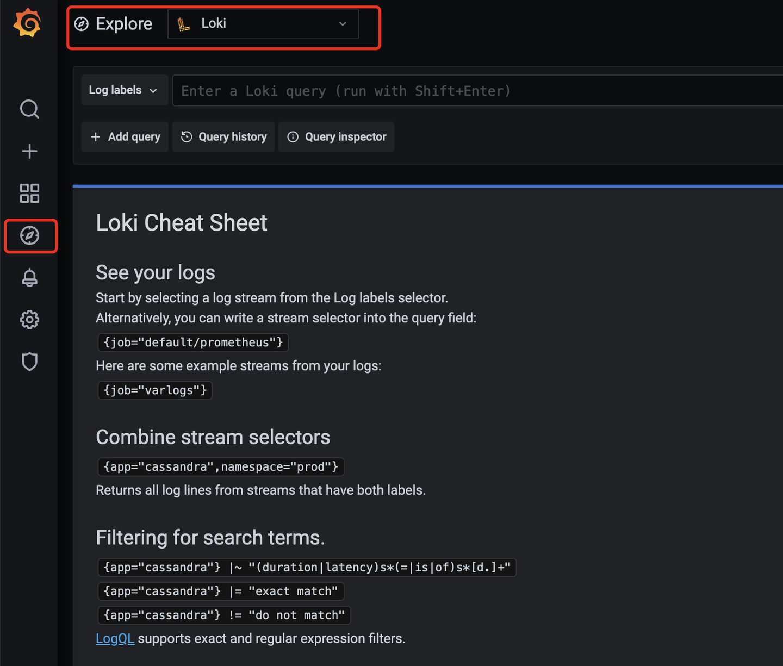The height and width of the screenshot is (666, 783).
Task: Select the Explore compass icon in sidebar
Action: point(30,235)
